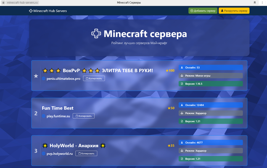
Task: Add a new server via Добавить сервер
Action: pos(203,11)
